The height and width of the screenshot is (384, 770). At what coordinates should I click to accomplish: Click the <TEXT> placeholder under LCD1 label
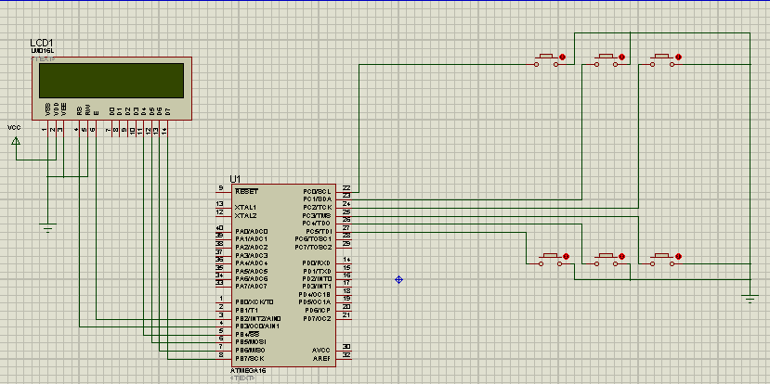pos(44,58)
